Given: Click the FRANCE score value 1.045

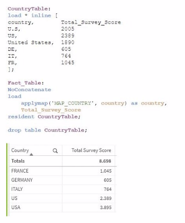Looking at the screenshot, I should pos(105,171).
